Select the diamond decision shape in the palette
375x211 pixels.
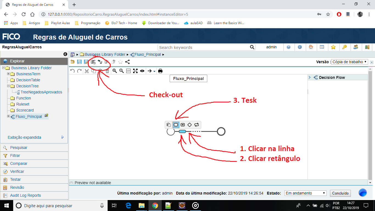pos(189,125)
